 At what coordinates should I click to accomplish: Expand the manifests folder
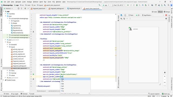pyautogui.click(x=5, y=14)
